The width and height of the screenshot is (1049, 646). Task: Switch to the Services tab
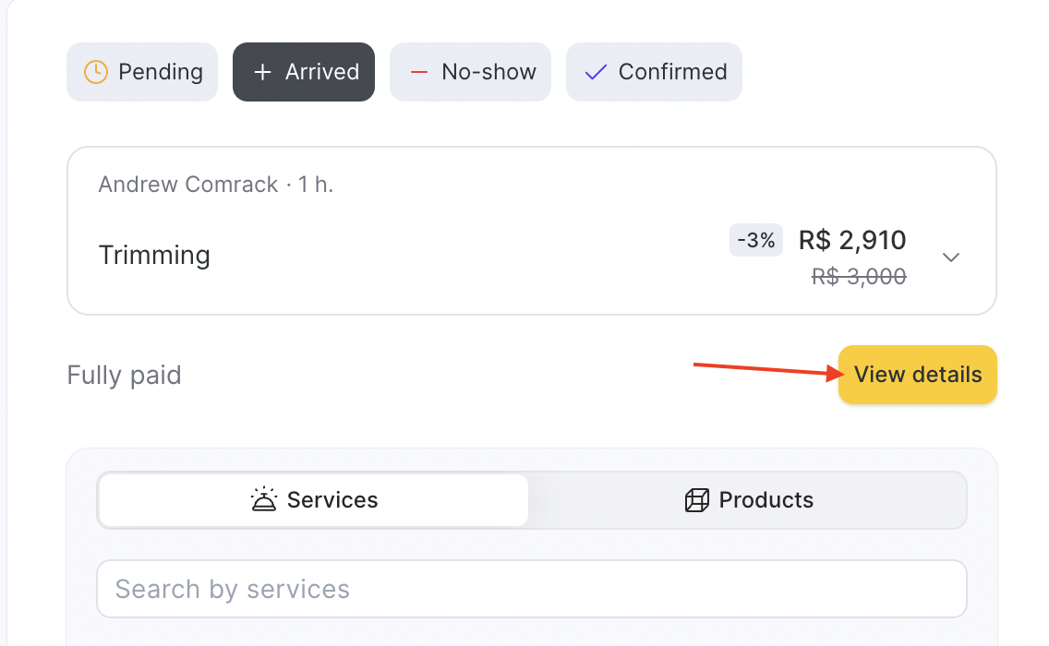pyautogui.click(x=314, y=500)
